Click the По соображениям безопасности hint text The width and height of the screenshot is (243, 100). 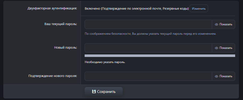150,34
